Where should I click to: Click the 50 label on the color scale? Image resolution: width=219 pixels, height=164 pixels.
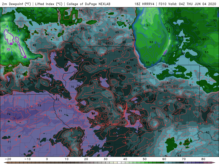pyautogui.click(x=145, y=159)
